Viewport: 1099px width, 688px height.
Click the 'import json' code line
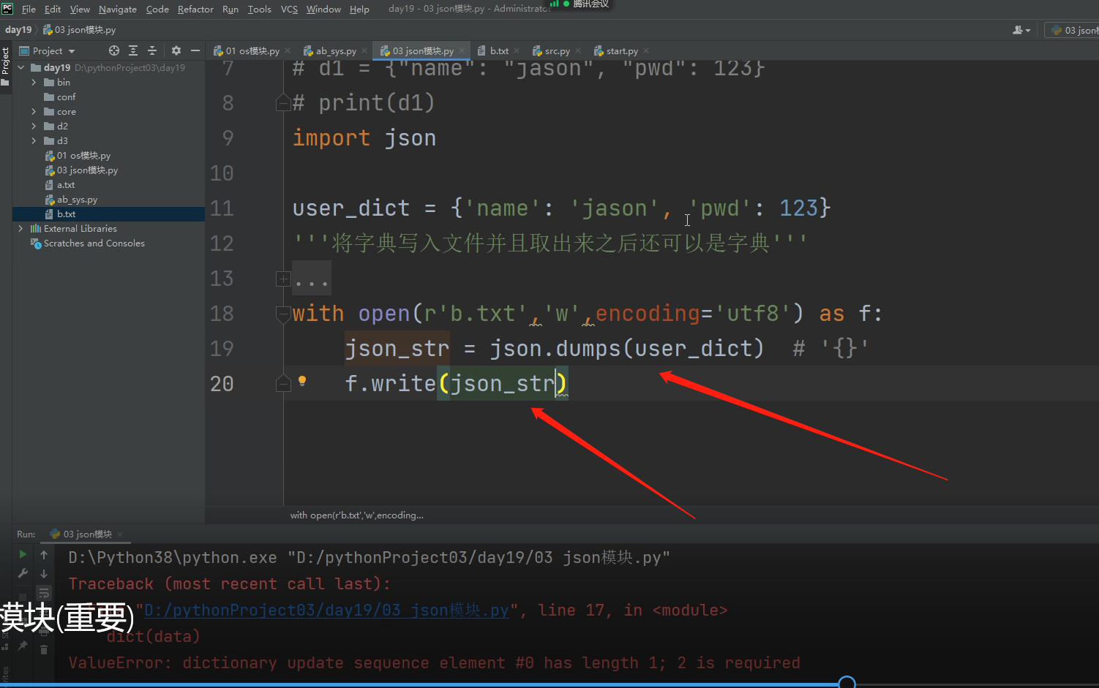pyautogui.click(x=364, y=138)
